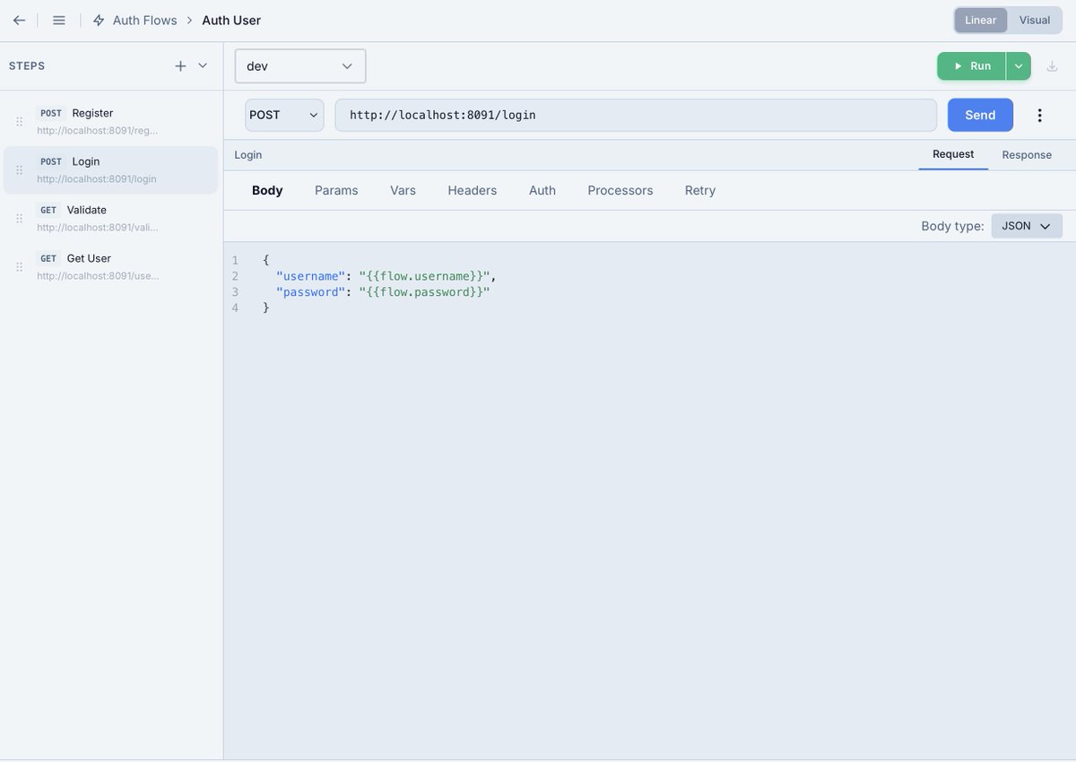This screenshot has width=1076, height=762.
Task: Grab the Login step drag handle
Action: pyautogui.click(x=19, y=169)
